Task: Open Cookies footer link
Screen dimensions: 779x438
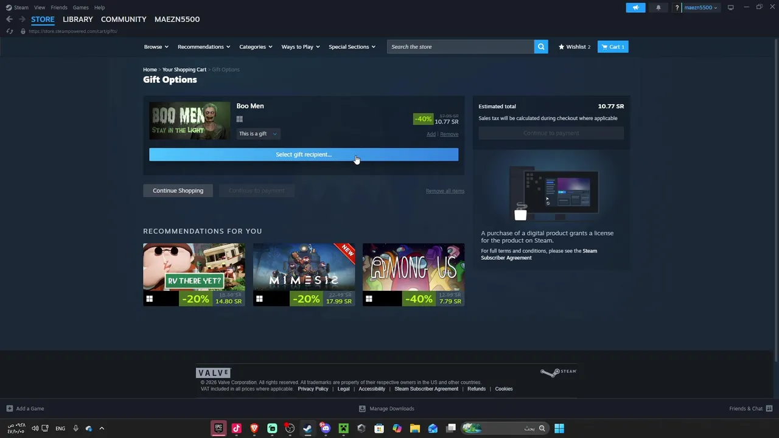Action: point(504,389)
